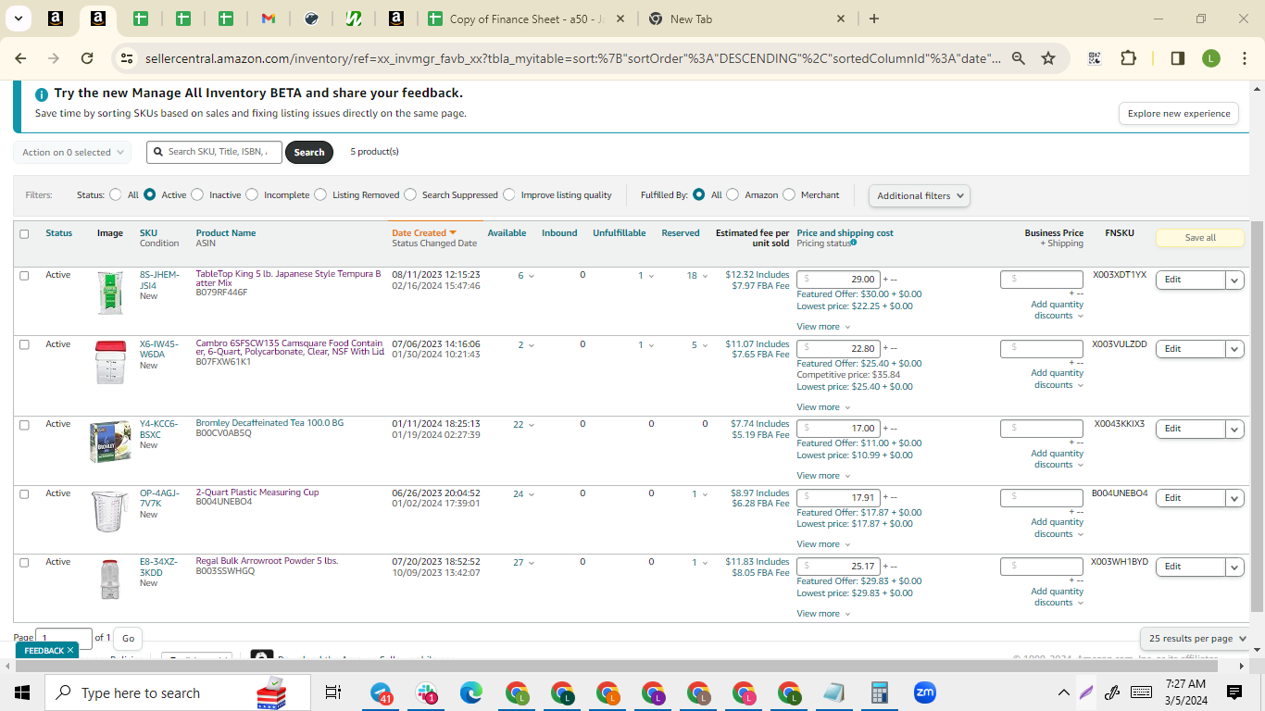
Task: Open the browser zoom magnifier icon
Action: click(x=1019, y=58)
